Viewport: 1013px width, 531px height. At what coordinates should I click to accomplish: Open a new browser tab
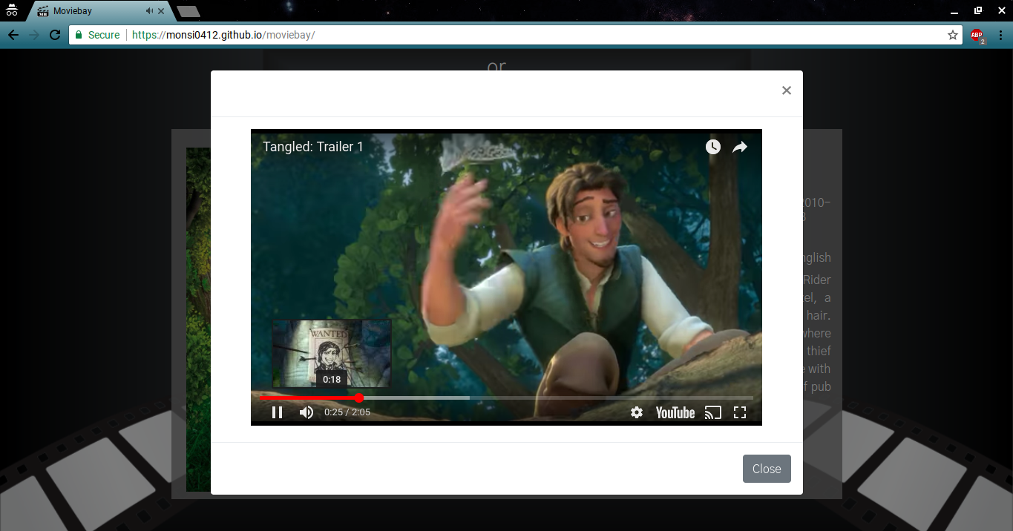(188, 11)
